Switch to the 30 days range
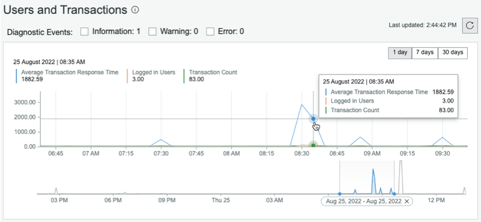Image resolution: width=481 pixels, height=222 pixels. 453,53
